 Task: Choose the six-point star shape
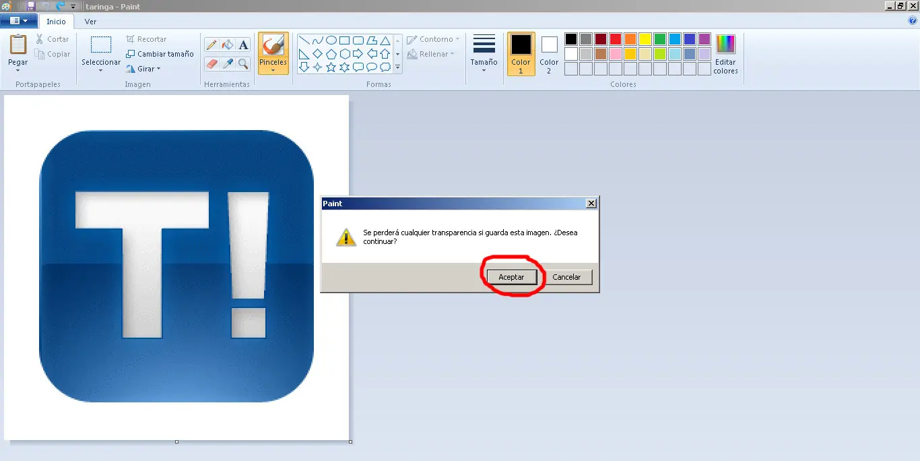pyautogui.click(x=344, y=67)
